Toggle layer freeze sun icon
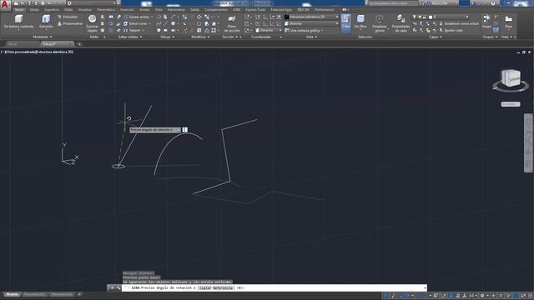Screen dimensions: 534x300 (x=419, y=17)
